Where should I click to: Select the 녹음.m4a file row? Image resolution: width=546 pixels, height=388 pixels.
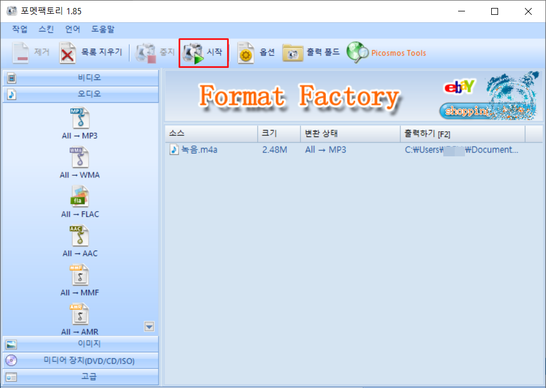pos(353,149)
